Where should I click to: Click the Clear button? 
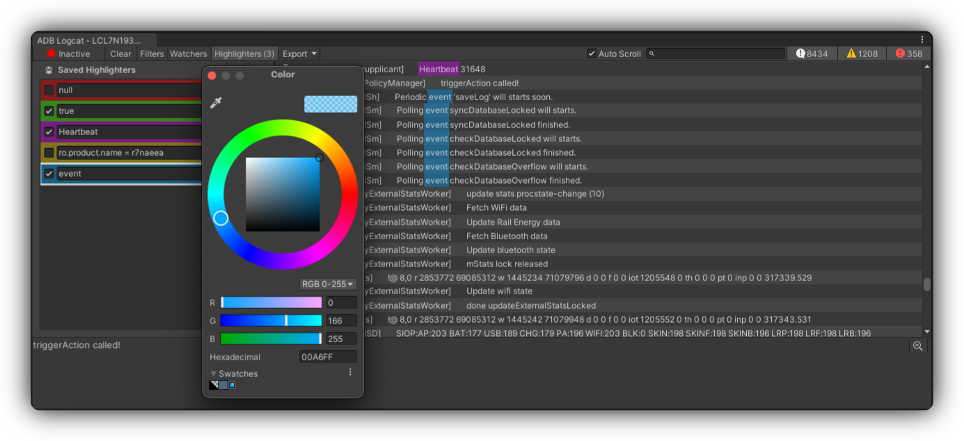click(x=120, y=54)
